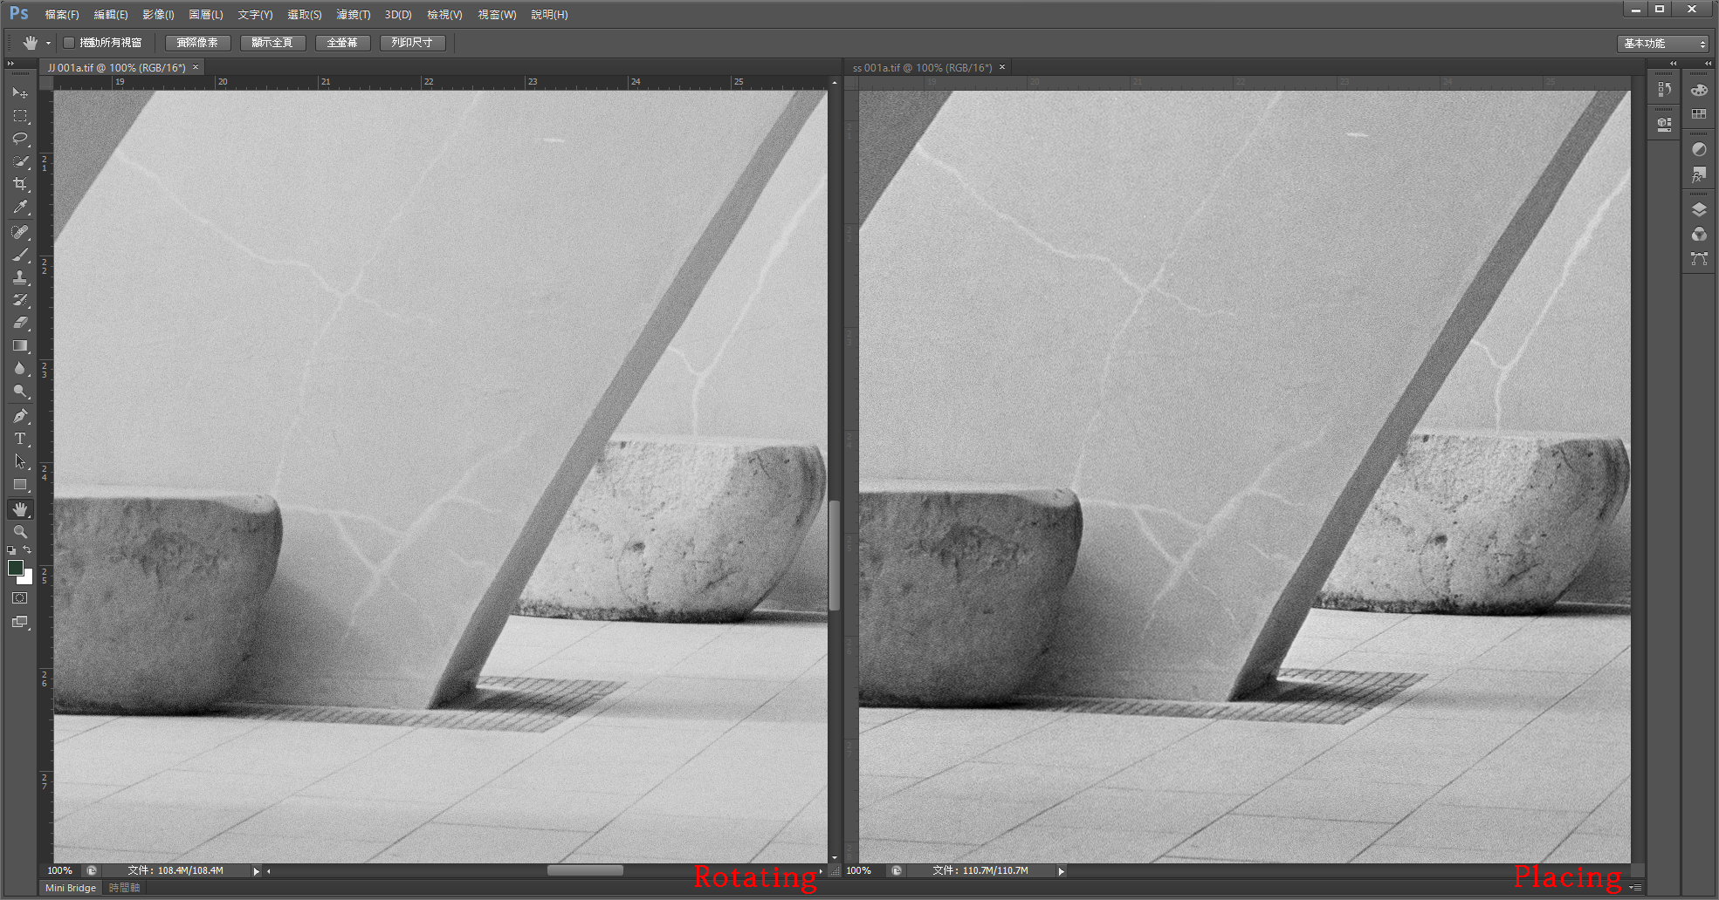The image size is (1719, 900).
Task: Open Hand tool preset picker arrow
Action: coord(48,43)
